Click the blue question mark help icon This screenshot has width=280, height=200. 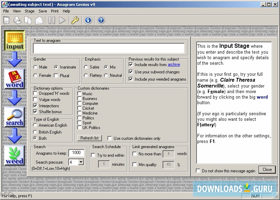101,20
